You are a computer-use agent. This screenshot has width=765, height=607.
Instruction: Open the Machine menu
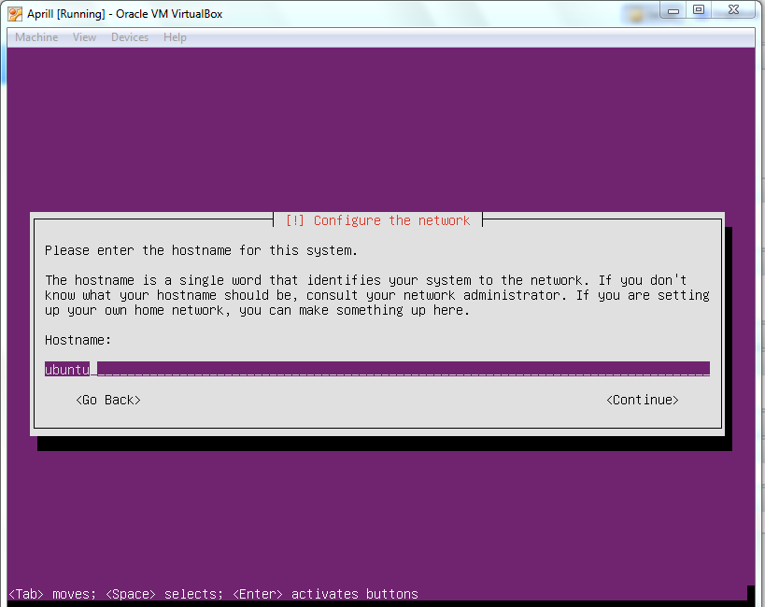36,37
